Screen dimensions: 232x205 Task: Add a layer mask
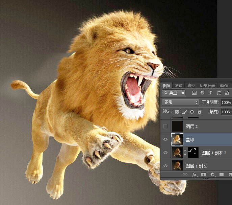203,175
